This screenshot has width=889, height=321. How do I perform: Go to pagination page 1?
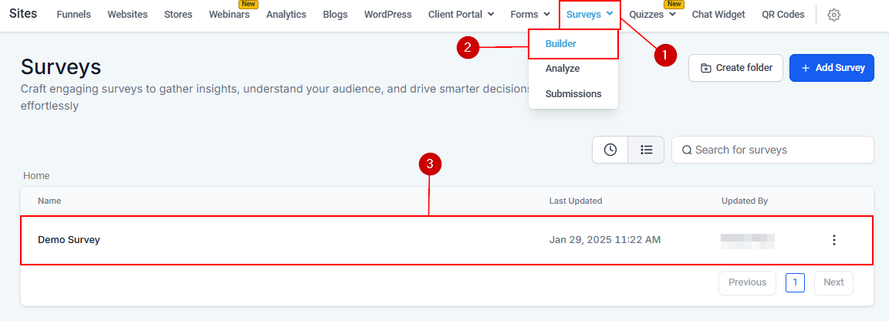(795, 282)
